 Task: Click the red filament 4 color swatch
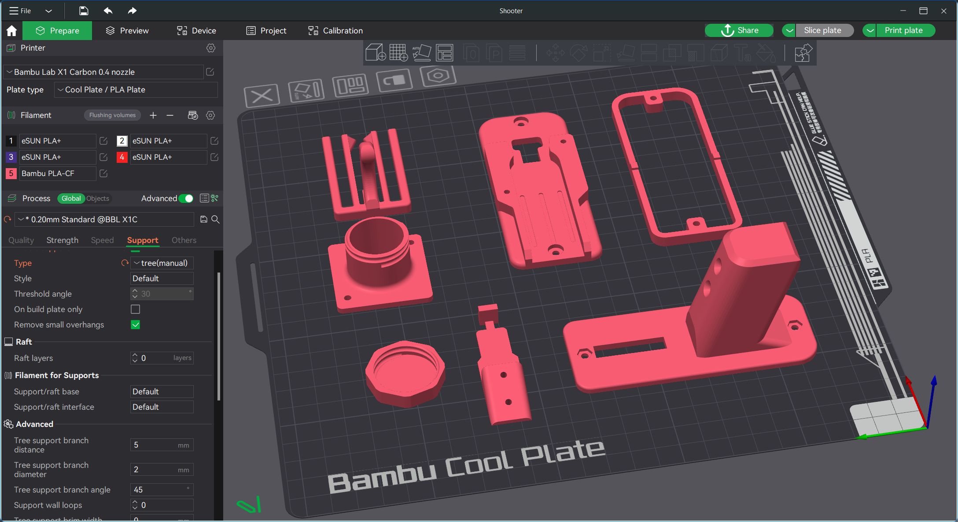(x=122, y=157)
